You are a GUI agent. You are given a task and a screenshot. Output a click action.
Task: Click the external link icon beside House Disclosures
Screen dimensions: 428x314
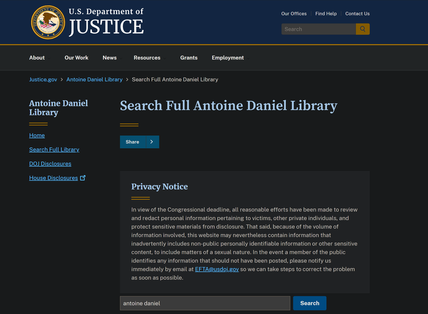click(x=83, y=178)
